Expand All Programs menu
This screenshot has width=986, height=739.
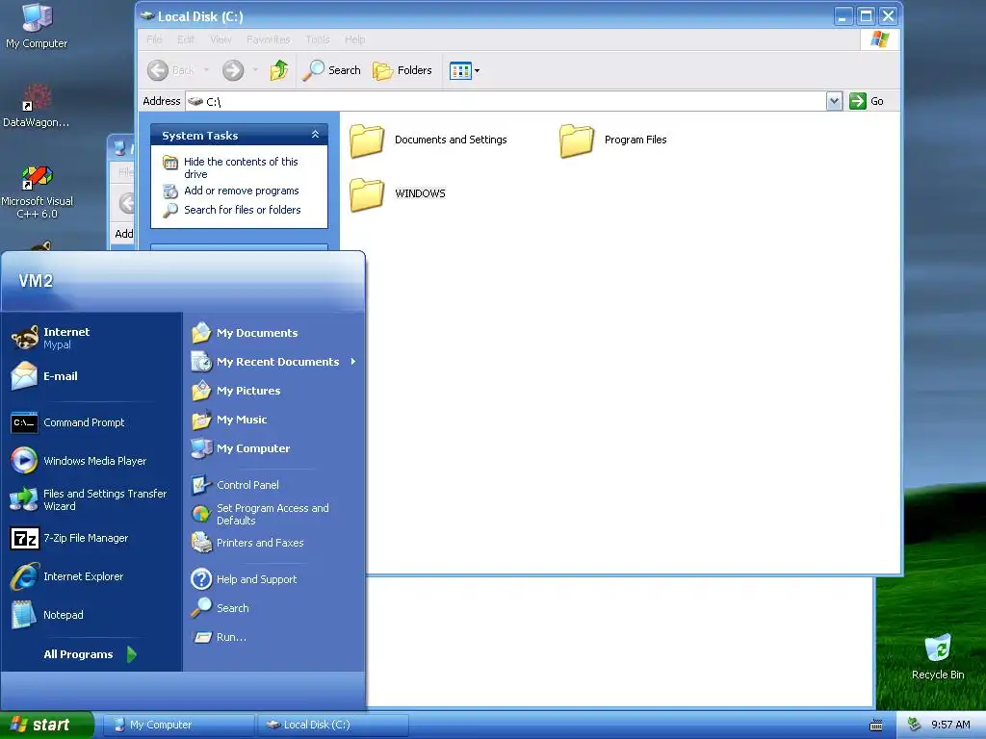pyautogui.click(x=91, y=654)
